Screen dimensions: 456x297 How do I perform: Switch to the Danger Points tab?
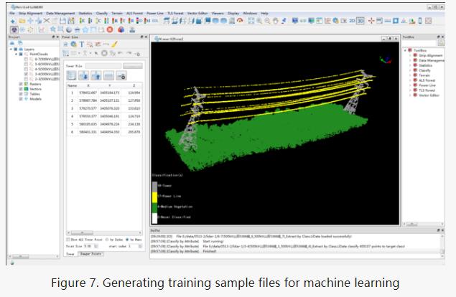click(90, 254)
